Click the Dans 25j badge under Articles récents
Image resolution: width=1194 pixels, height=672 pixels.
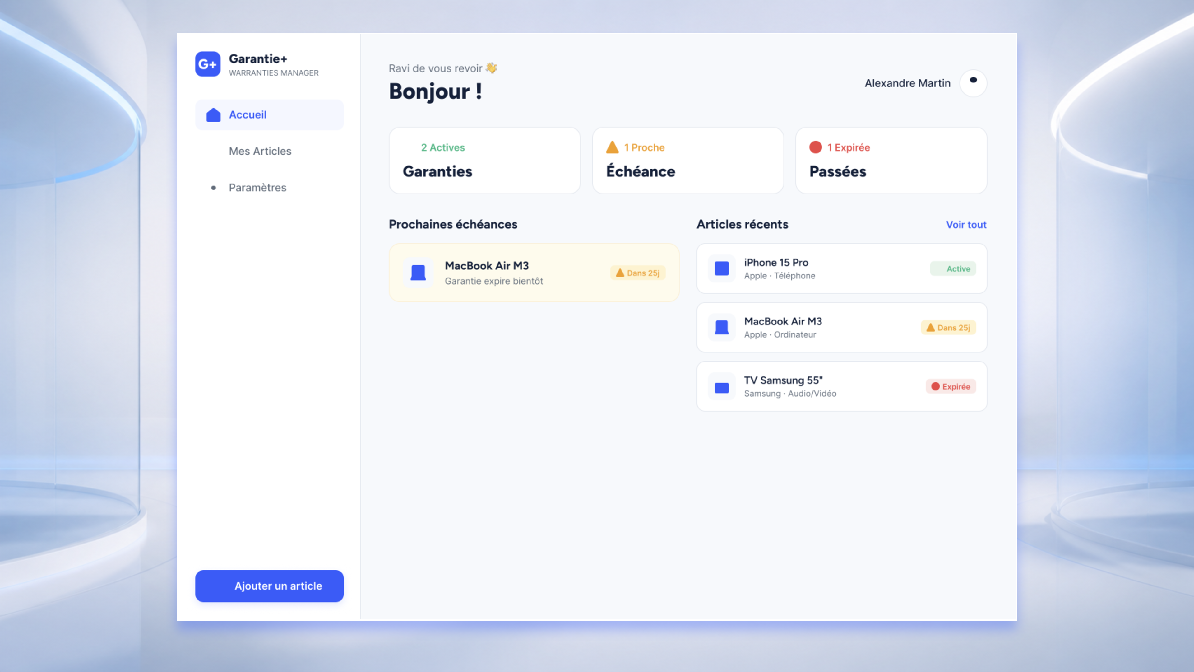point(948,327)
